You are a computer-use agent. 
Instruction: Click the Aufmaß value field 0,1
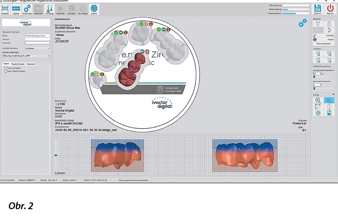tap(317, 73)
